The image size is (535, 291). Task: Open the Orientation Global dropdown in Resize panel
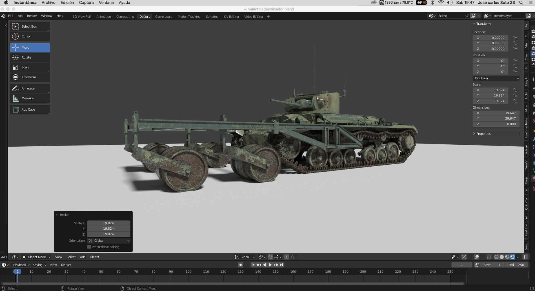coord(109,241)
